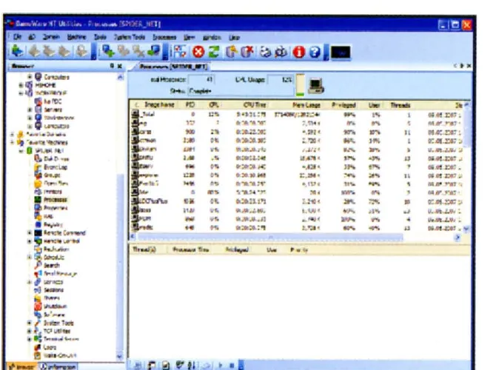Sort by the Image Name column header
Image resolution: width=496 pixels, height=370 pixels.
coord(159,104)
